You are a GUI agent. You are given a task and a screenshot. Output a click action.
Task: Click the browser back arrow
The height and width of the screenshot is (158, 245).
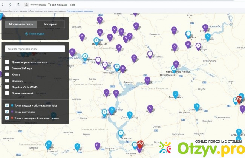[4, 5]
